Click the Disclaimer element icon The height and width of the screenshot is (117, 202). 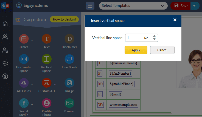coord(69,39)
